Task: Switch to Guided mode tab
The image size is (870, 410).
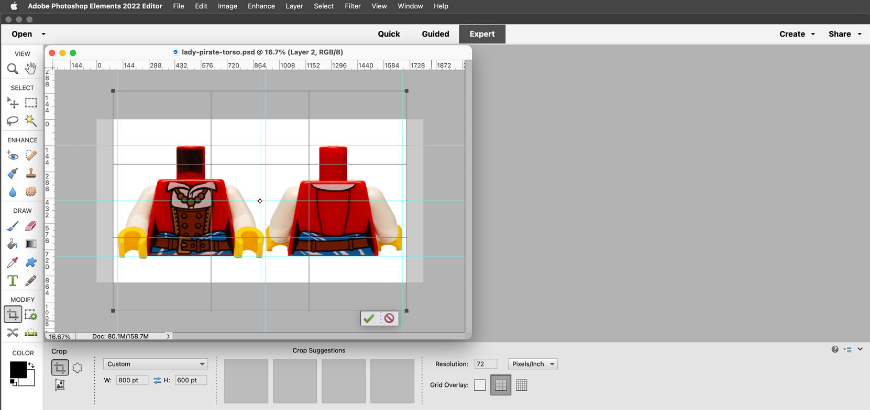Action: pyautogui.click(x=435, y=34)
